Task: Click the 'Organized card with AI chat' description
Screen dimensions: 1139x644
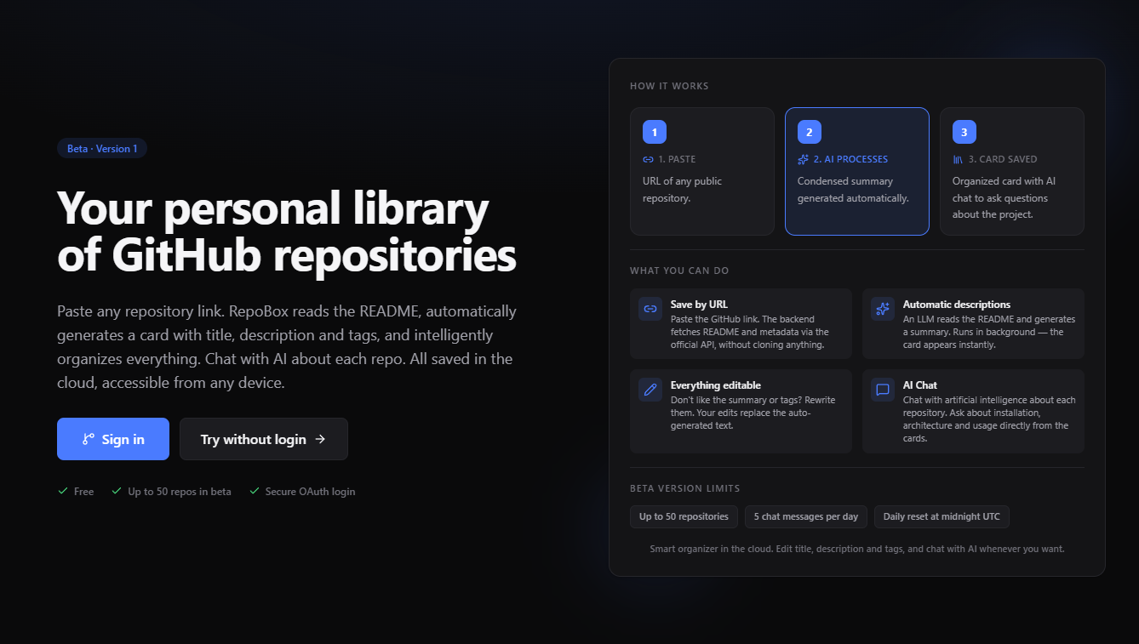Action: (1004, 197)
